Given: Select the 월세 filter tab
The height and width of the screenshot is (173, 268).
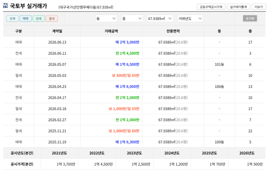Looking at the screenshot, I should coord(52,18).
